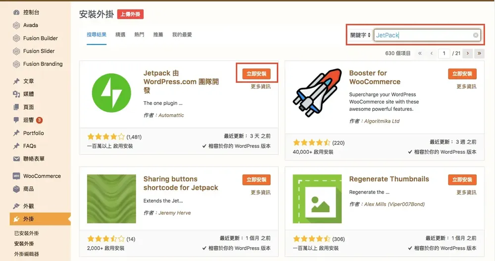Go to the next results page arrow

tap(468, 53)
